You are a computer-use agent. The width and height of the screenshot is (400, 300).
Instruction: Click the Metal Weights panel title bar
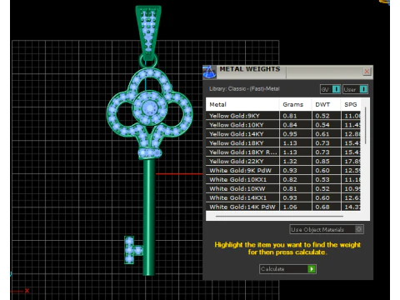click(287, 72)
